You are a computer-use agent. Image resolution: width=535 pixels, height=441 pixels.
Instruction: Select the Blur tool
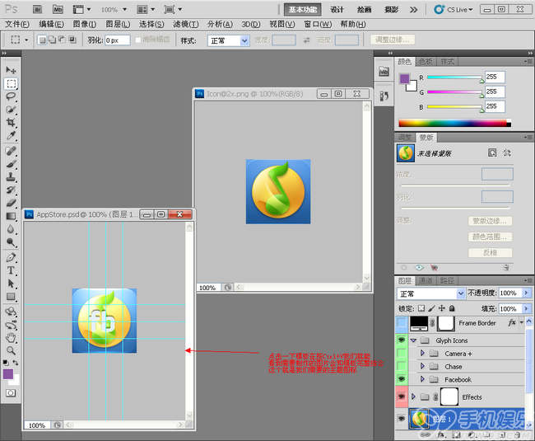point(11,229)
